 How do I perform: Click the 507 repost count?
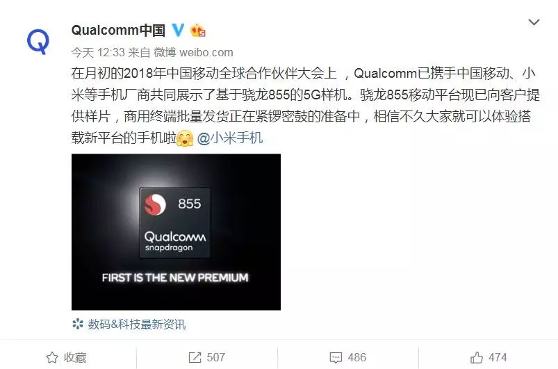click(x=215, y=357)
